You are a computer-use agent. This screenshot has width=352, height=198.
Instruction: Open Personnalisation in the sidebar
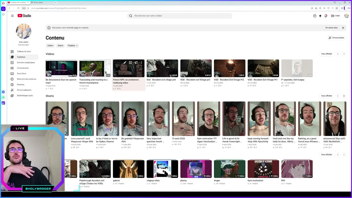[24, 90]
